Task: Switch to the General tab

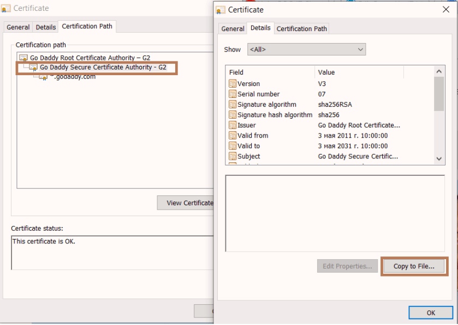Action: pyautogui.click(x=233, y=28)
